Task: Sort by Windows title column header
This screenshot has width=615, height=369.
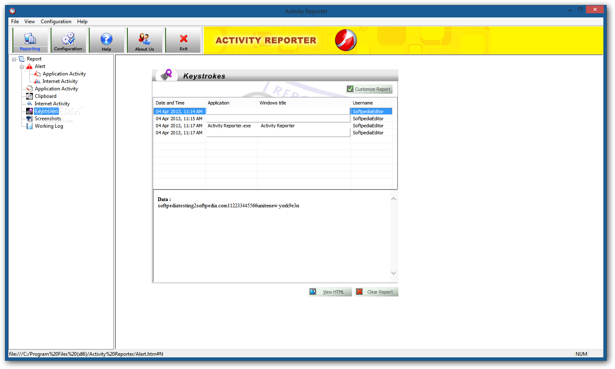Action: [x=304, y=103]
